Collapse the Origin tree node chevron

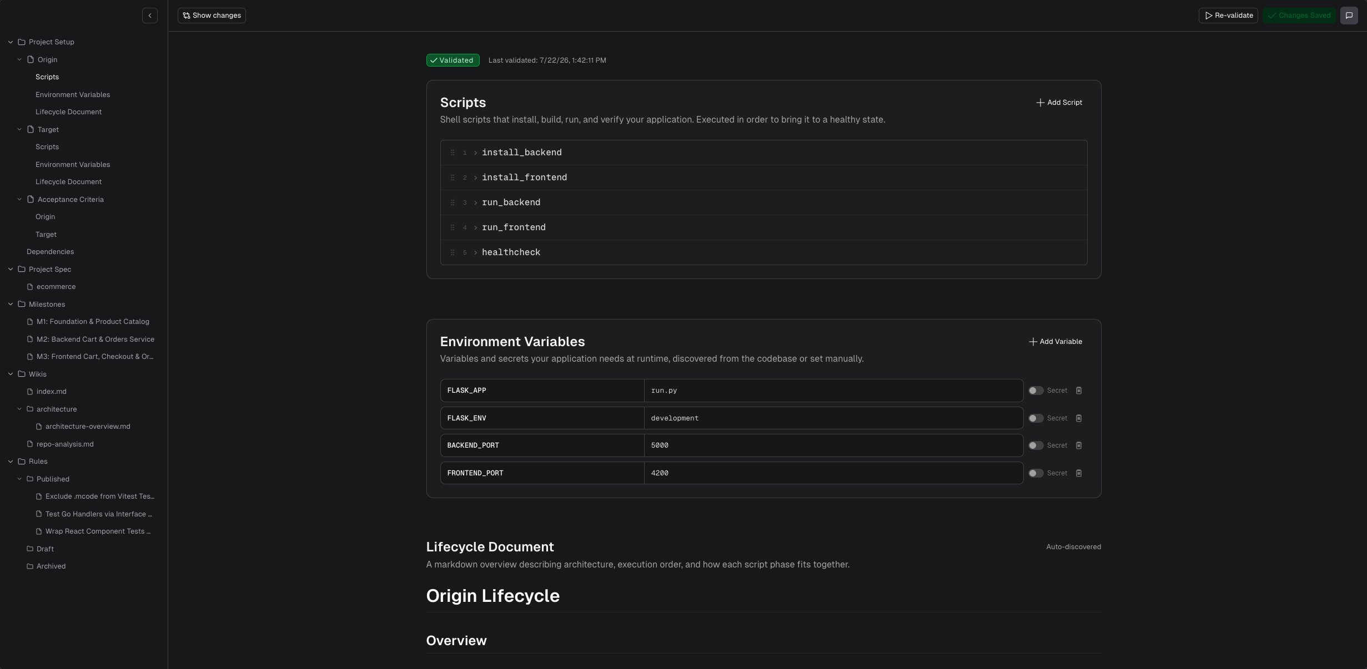19,59
